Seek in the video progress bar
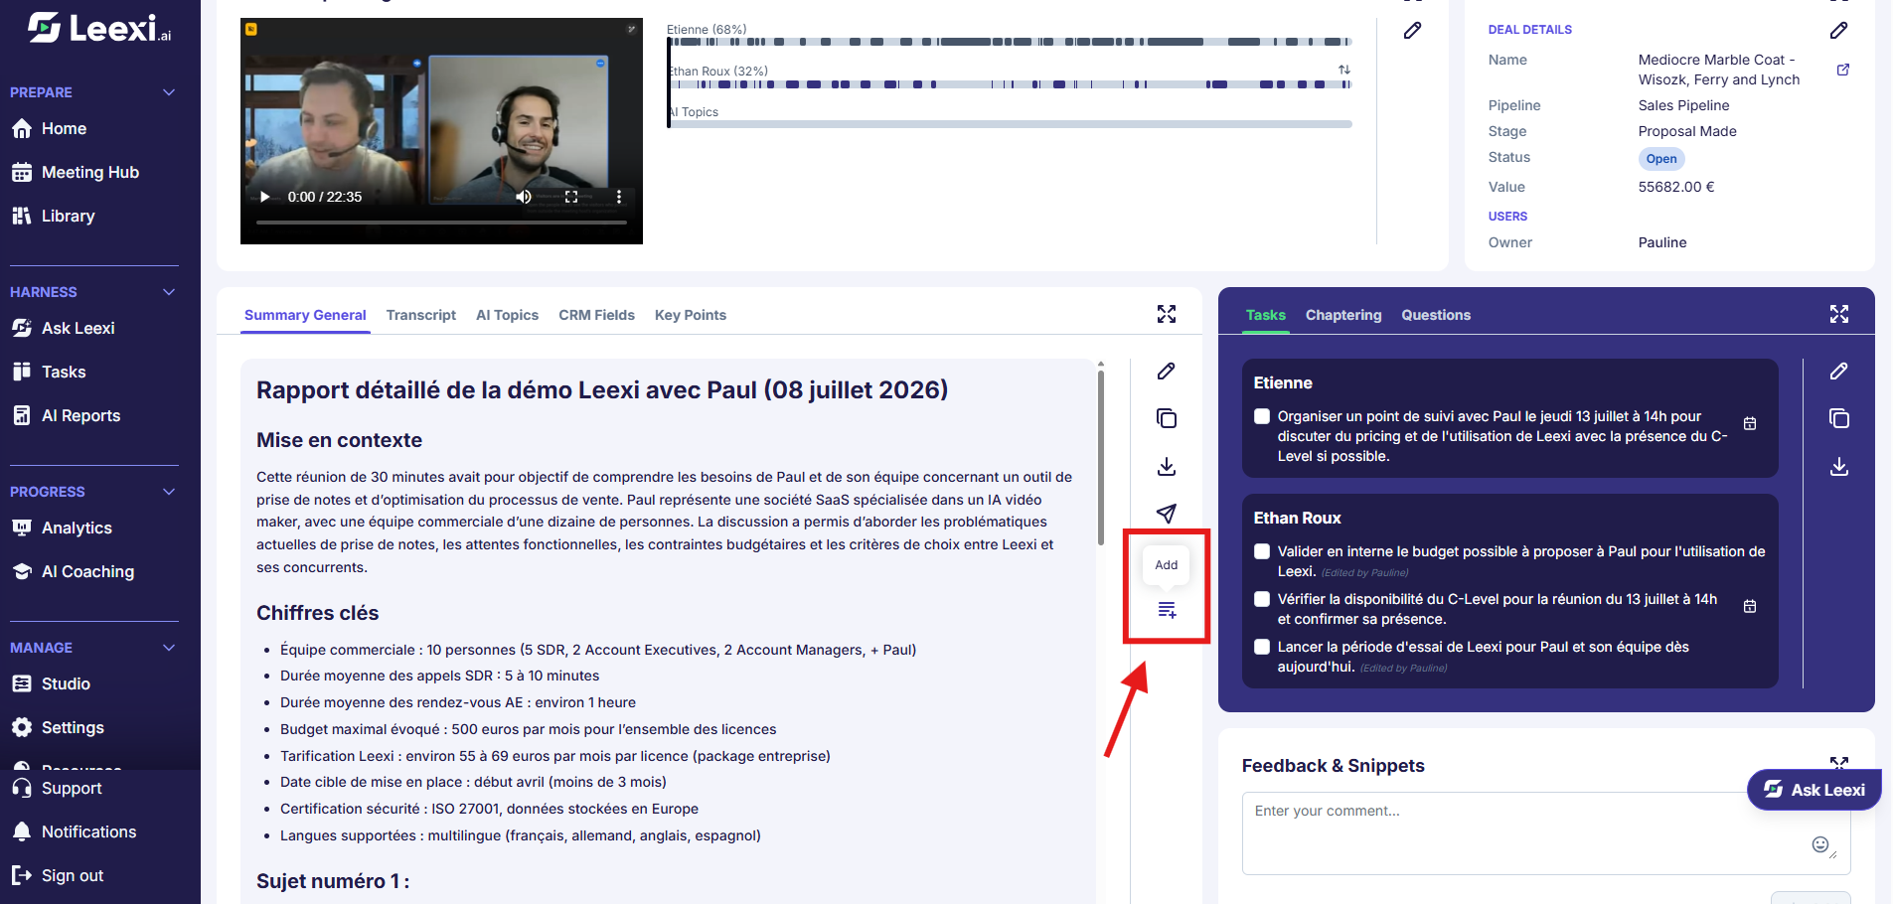This screenshot has height=904, width=1893. 441,223
